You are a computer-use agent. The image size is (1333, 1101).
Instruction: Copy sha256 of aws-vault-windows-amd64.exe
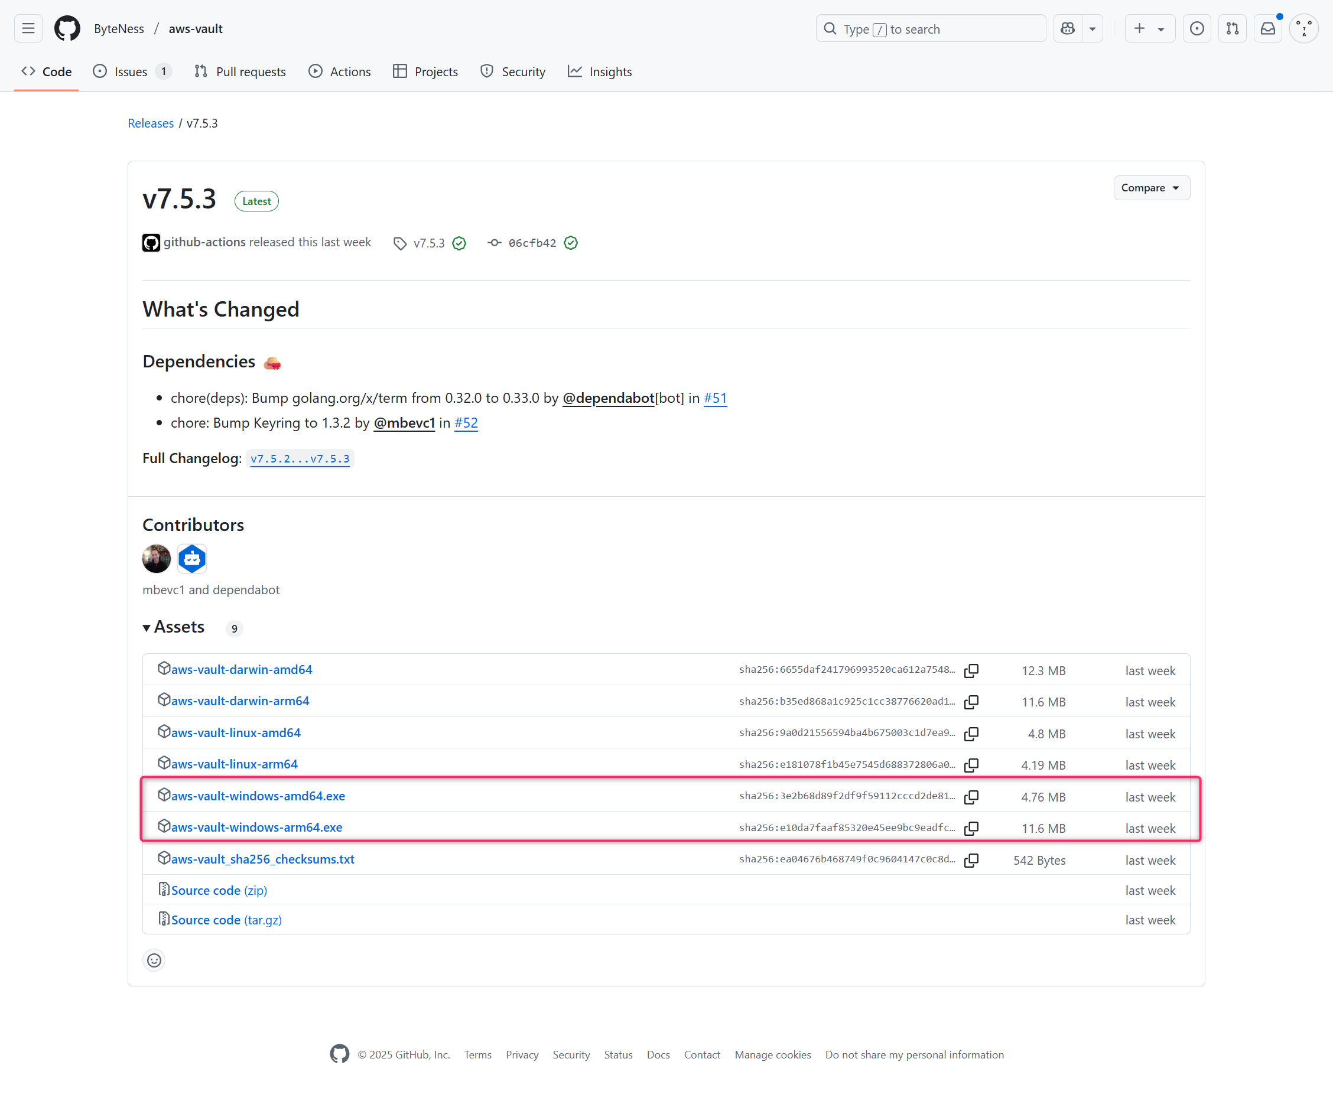pos(971,797)
